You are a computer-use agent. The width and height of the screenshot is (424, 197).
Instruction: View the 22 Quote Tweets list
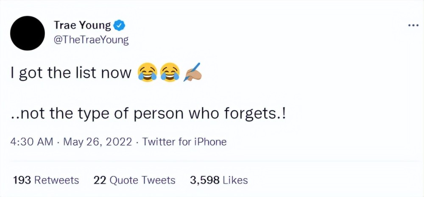[x=134, y=180]
